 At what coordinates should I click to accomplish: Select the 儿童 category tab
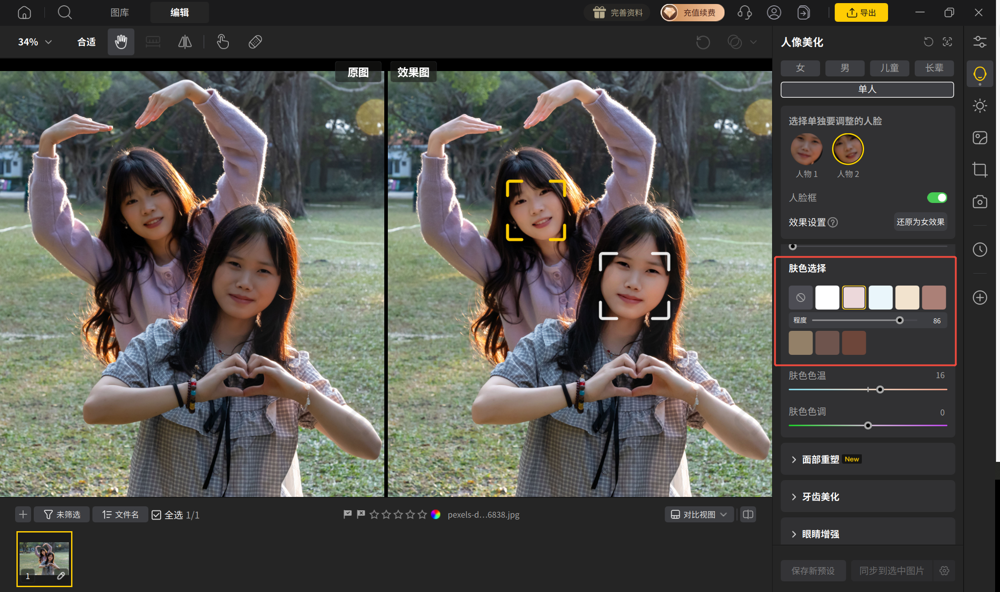889,68
